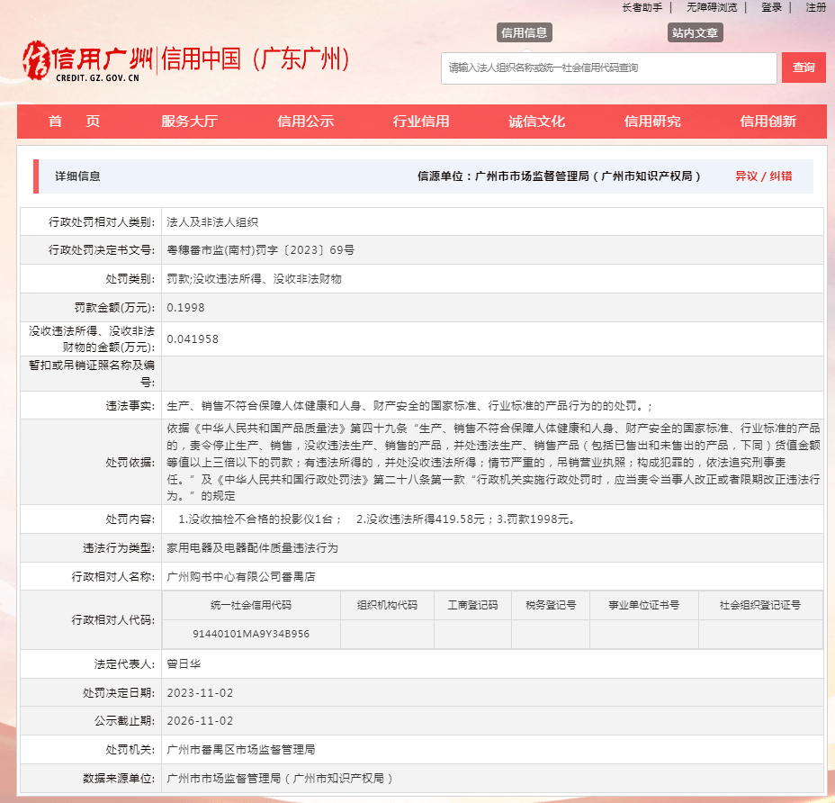The width and height of the screenshot is (835, 803).
Task: Click the 登录 login link
Action: [771, 7]
